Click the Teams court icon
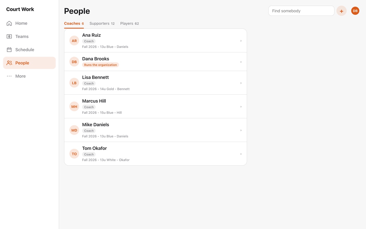 pyautogui.click(x=9, y=36)
